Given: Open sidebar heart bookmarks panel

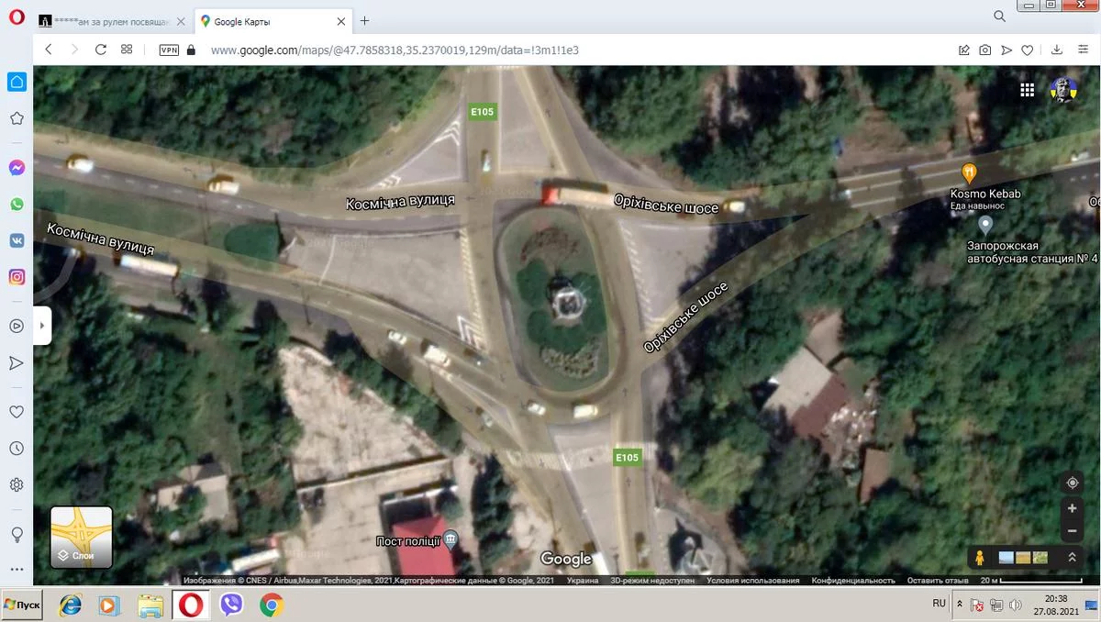Looking at the screenshot, I should [x=17, y=412].
